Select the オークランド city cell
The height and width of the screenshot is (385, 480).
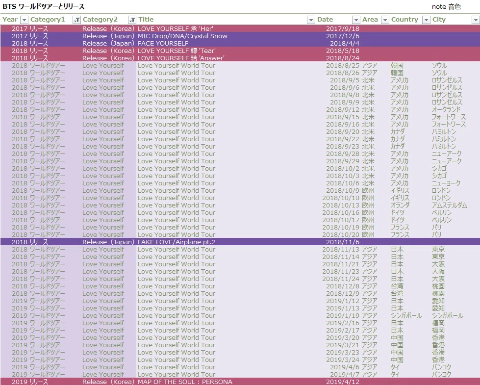446,110
